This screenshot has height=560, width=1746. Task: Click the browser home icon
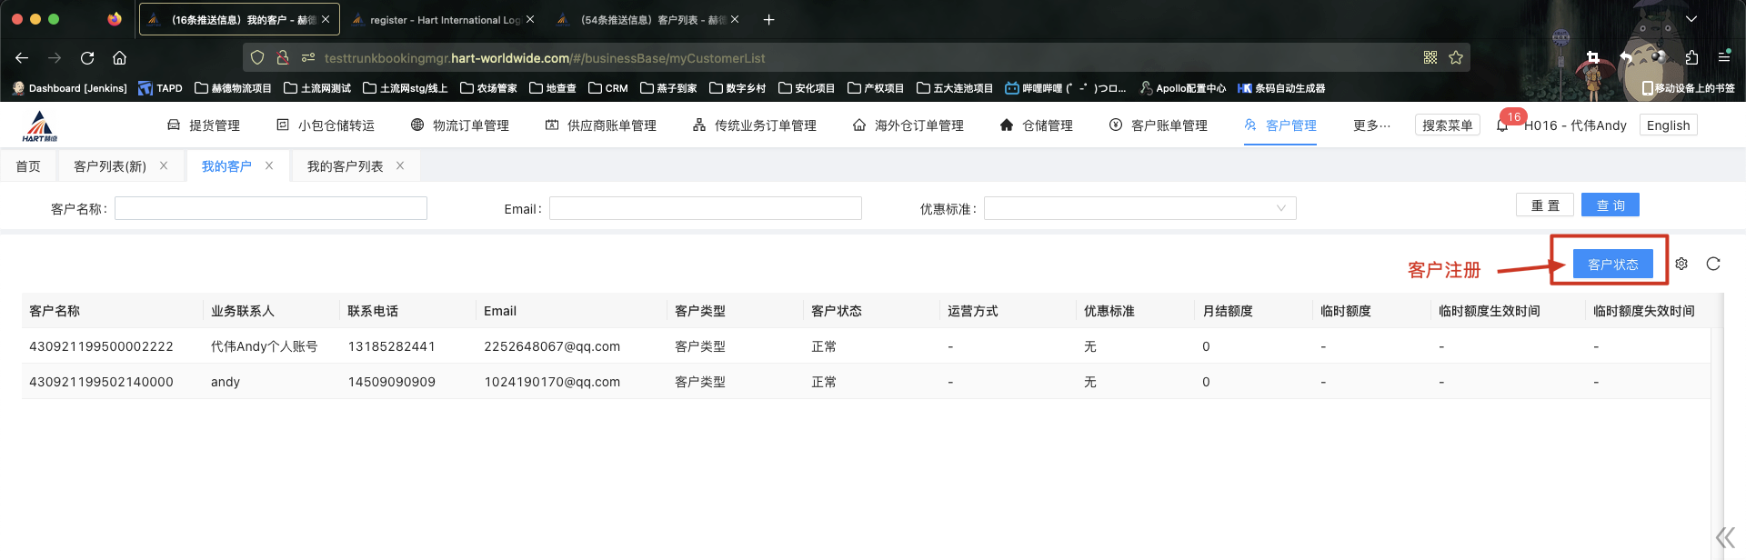[x=119, y=57]
